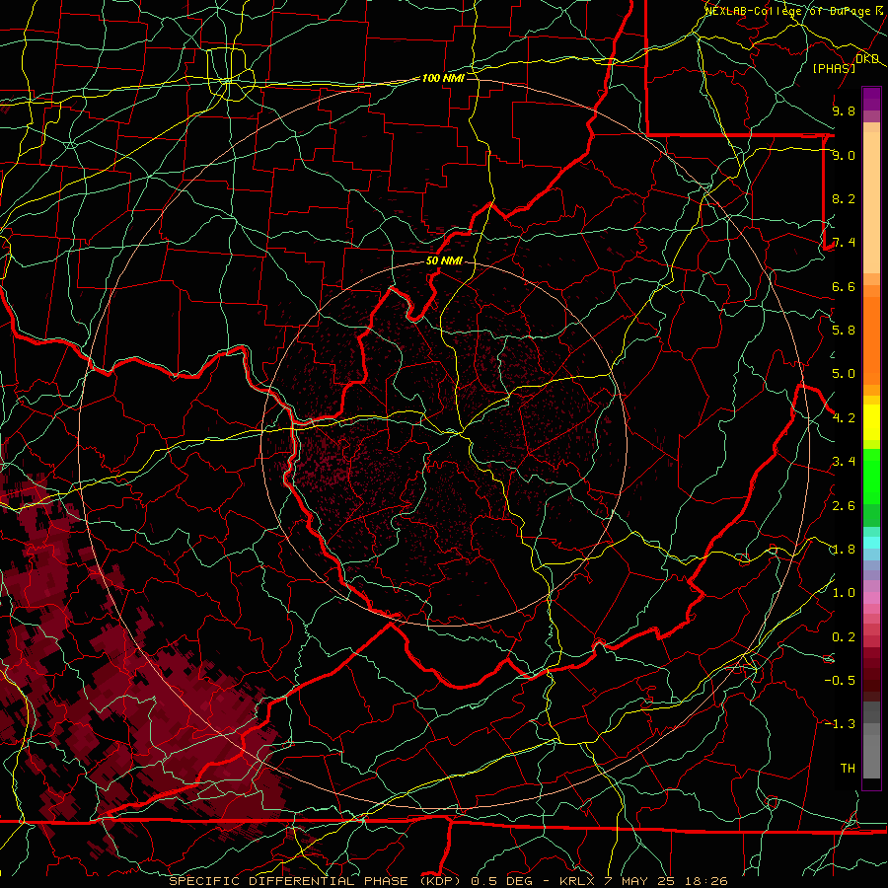Screen dimensions: 888x888
Task: Click the 2.6 scale value
Action: coord(844,506)
